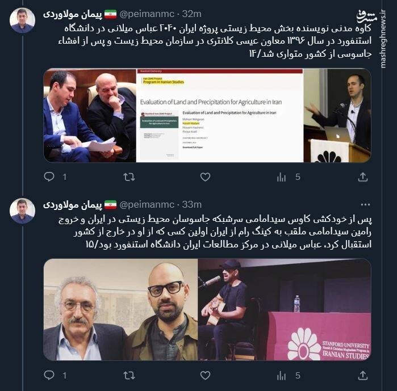Open selfie photo of two men with glasses

tap(120, 309)
